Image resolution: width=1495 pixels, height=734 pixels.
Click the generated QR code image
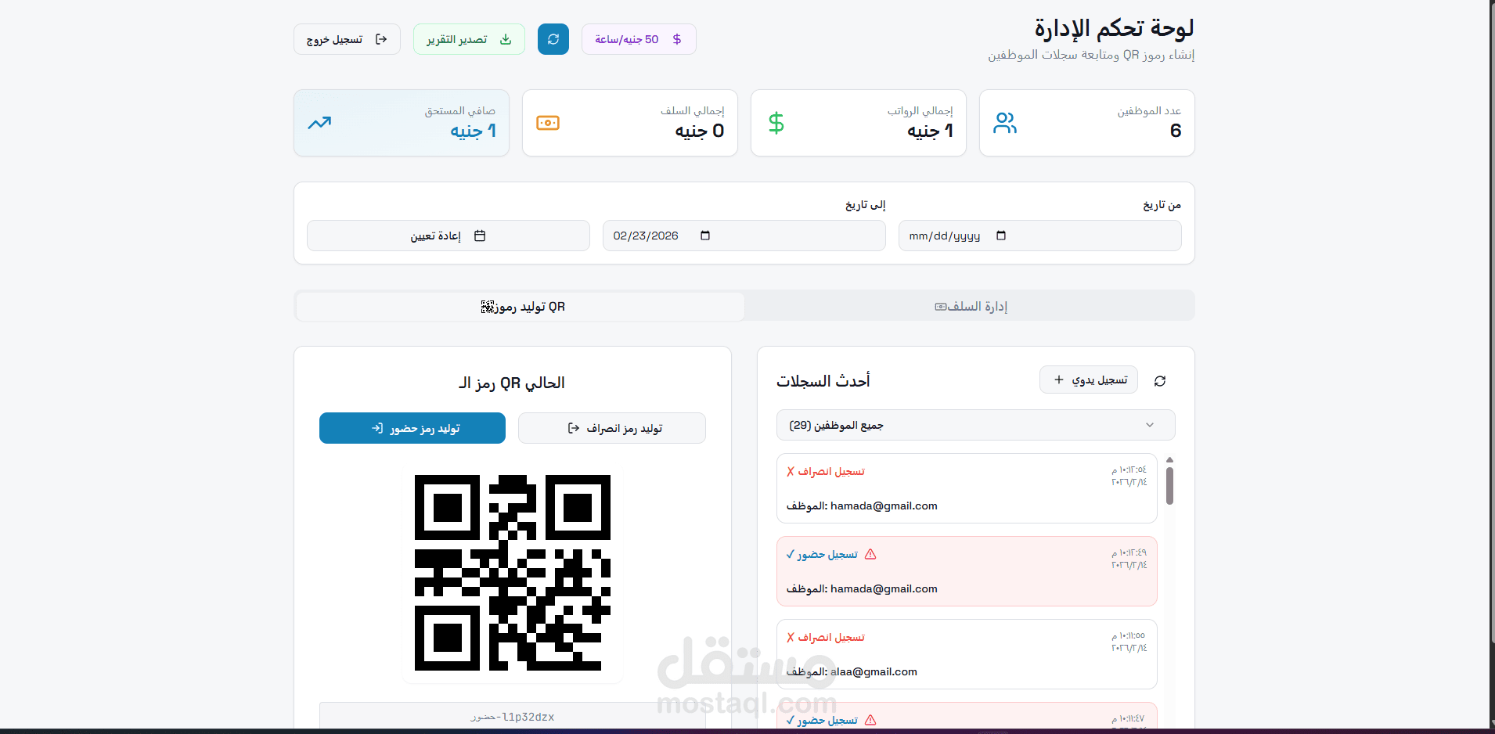(513, 573)
